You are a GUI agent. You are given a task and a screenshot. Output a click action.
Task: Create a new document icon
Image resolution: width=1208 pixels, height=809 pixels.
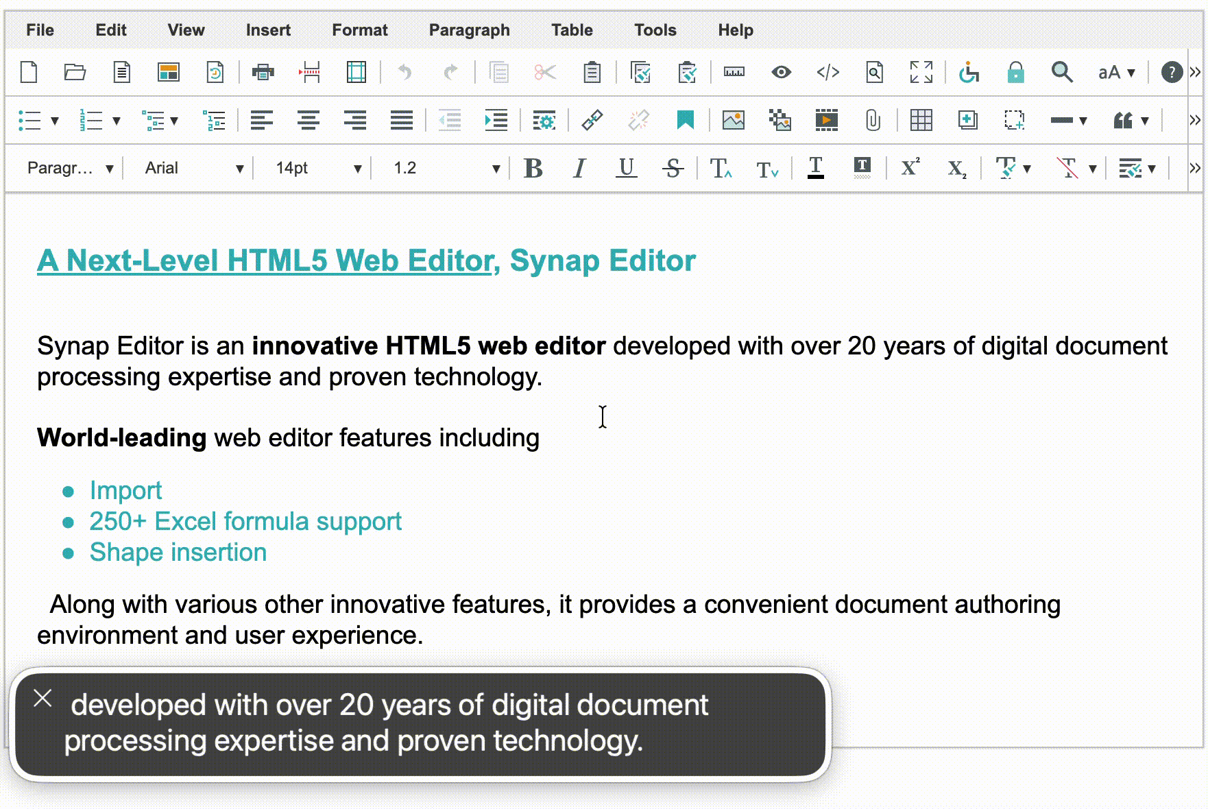(29, 72)
